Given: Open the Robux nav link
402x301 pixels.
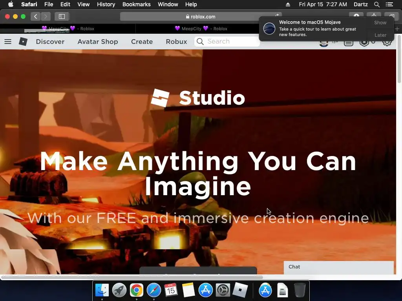Looking at the screenshot, I should (176, 42).
